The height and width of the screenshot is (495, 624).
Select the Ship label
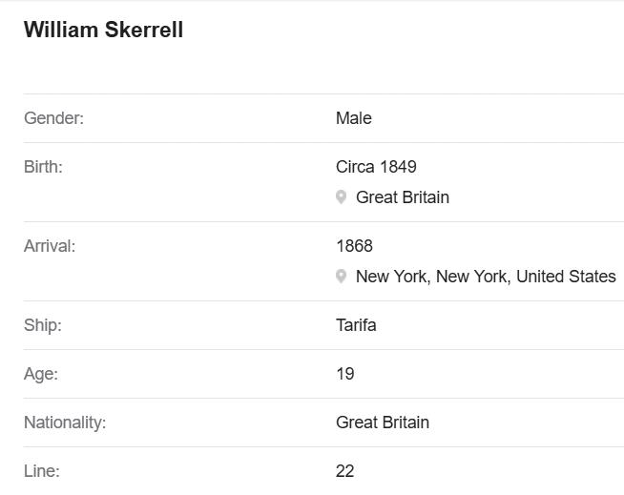(x=43, y=325)
